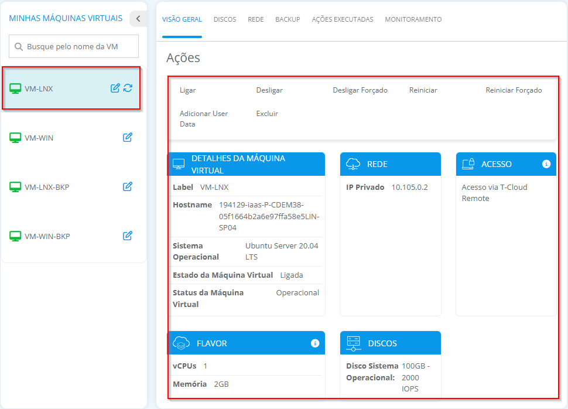Click the hostname value starting 194129-iaas
568x409 pixels.
[269, 216]
